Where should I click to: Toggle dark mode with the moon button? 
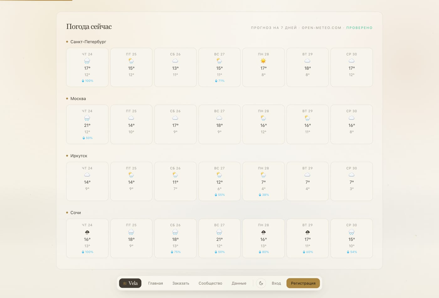[x=261, y=283]
